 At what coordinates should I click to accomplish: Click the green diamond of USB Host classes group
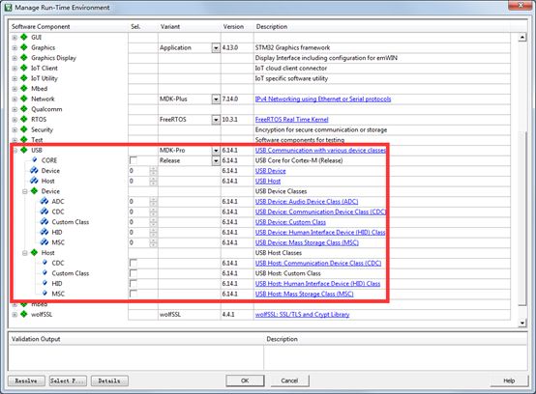(x=34, y=252)
